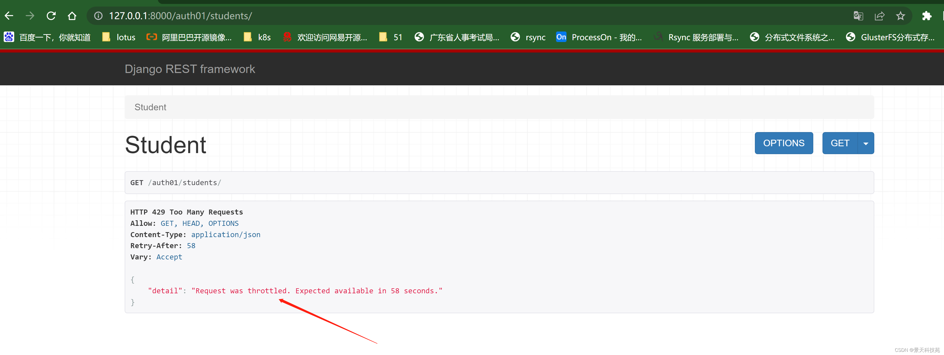Open the rsync bookmark
Screen dimensions: 944x355
pos(528,37)
